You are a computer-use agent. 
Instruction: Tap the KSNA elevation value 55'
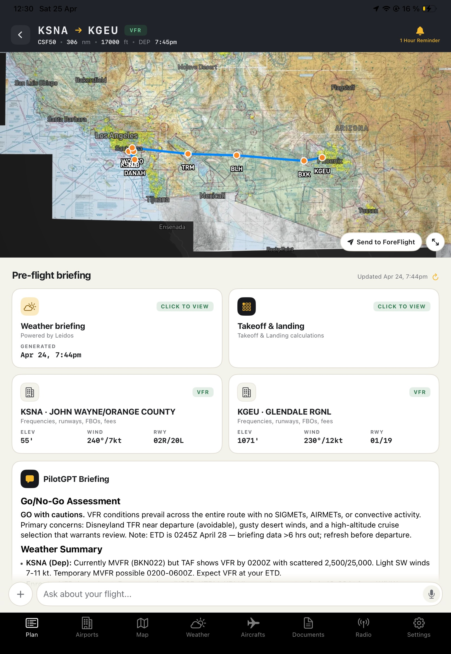click(x=27, y=441)
